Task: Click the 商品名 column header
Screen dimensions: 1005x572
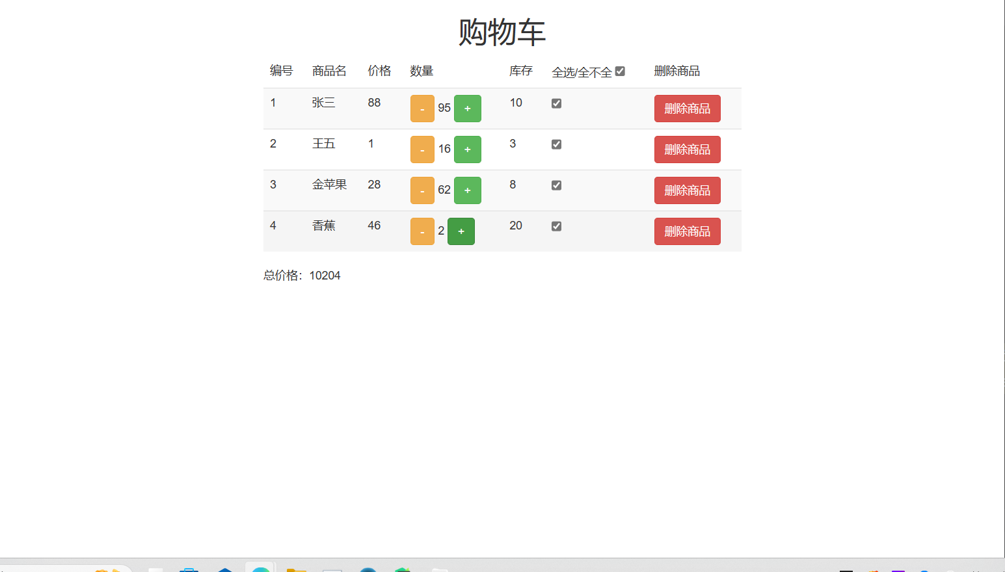Action: [x=329, y=71]
